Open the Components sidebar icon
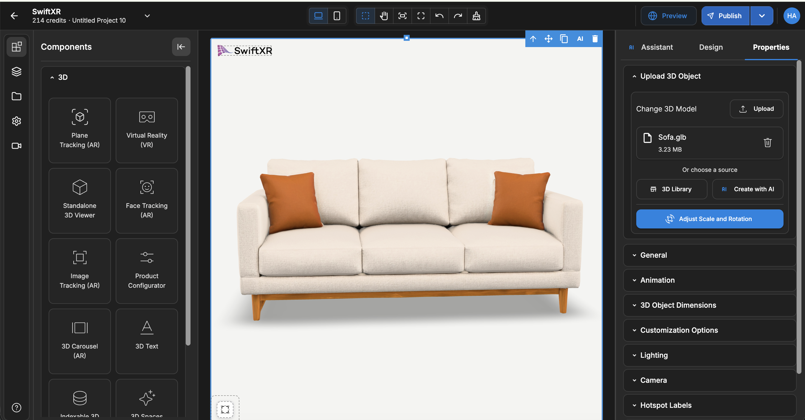805x420 pixels. pos(17,47)
